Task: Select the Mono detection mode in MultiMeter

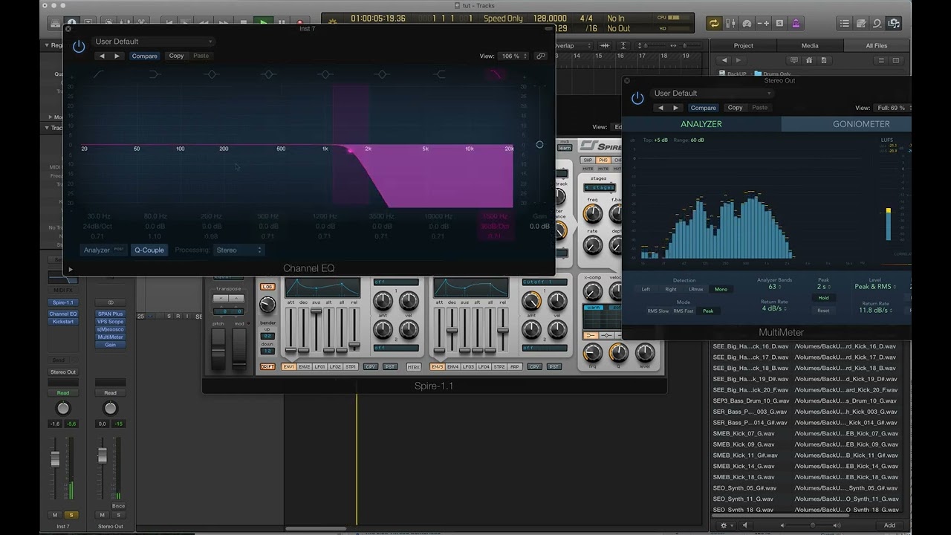Action: (x=721, y=289)
